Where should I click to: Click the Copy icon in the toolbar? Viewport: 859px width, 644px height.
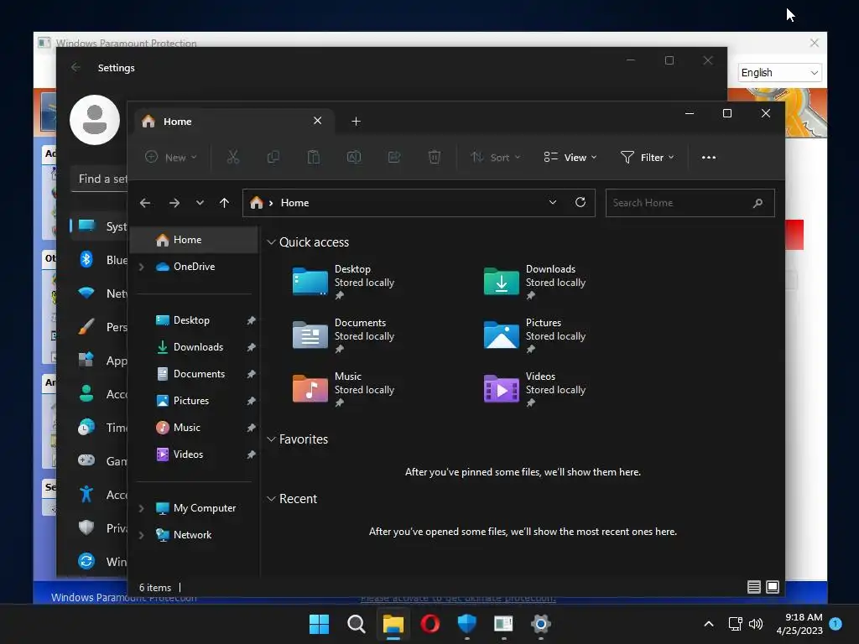click(273, 157)
